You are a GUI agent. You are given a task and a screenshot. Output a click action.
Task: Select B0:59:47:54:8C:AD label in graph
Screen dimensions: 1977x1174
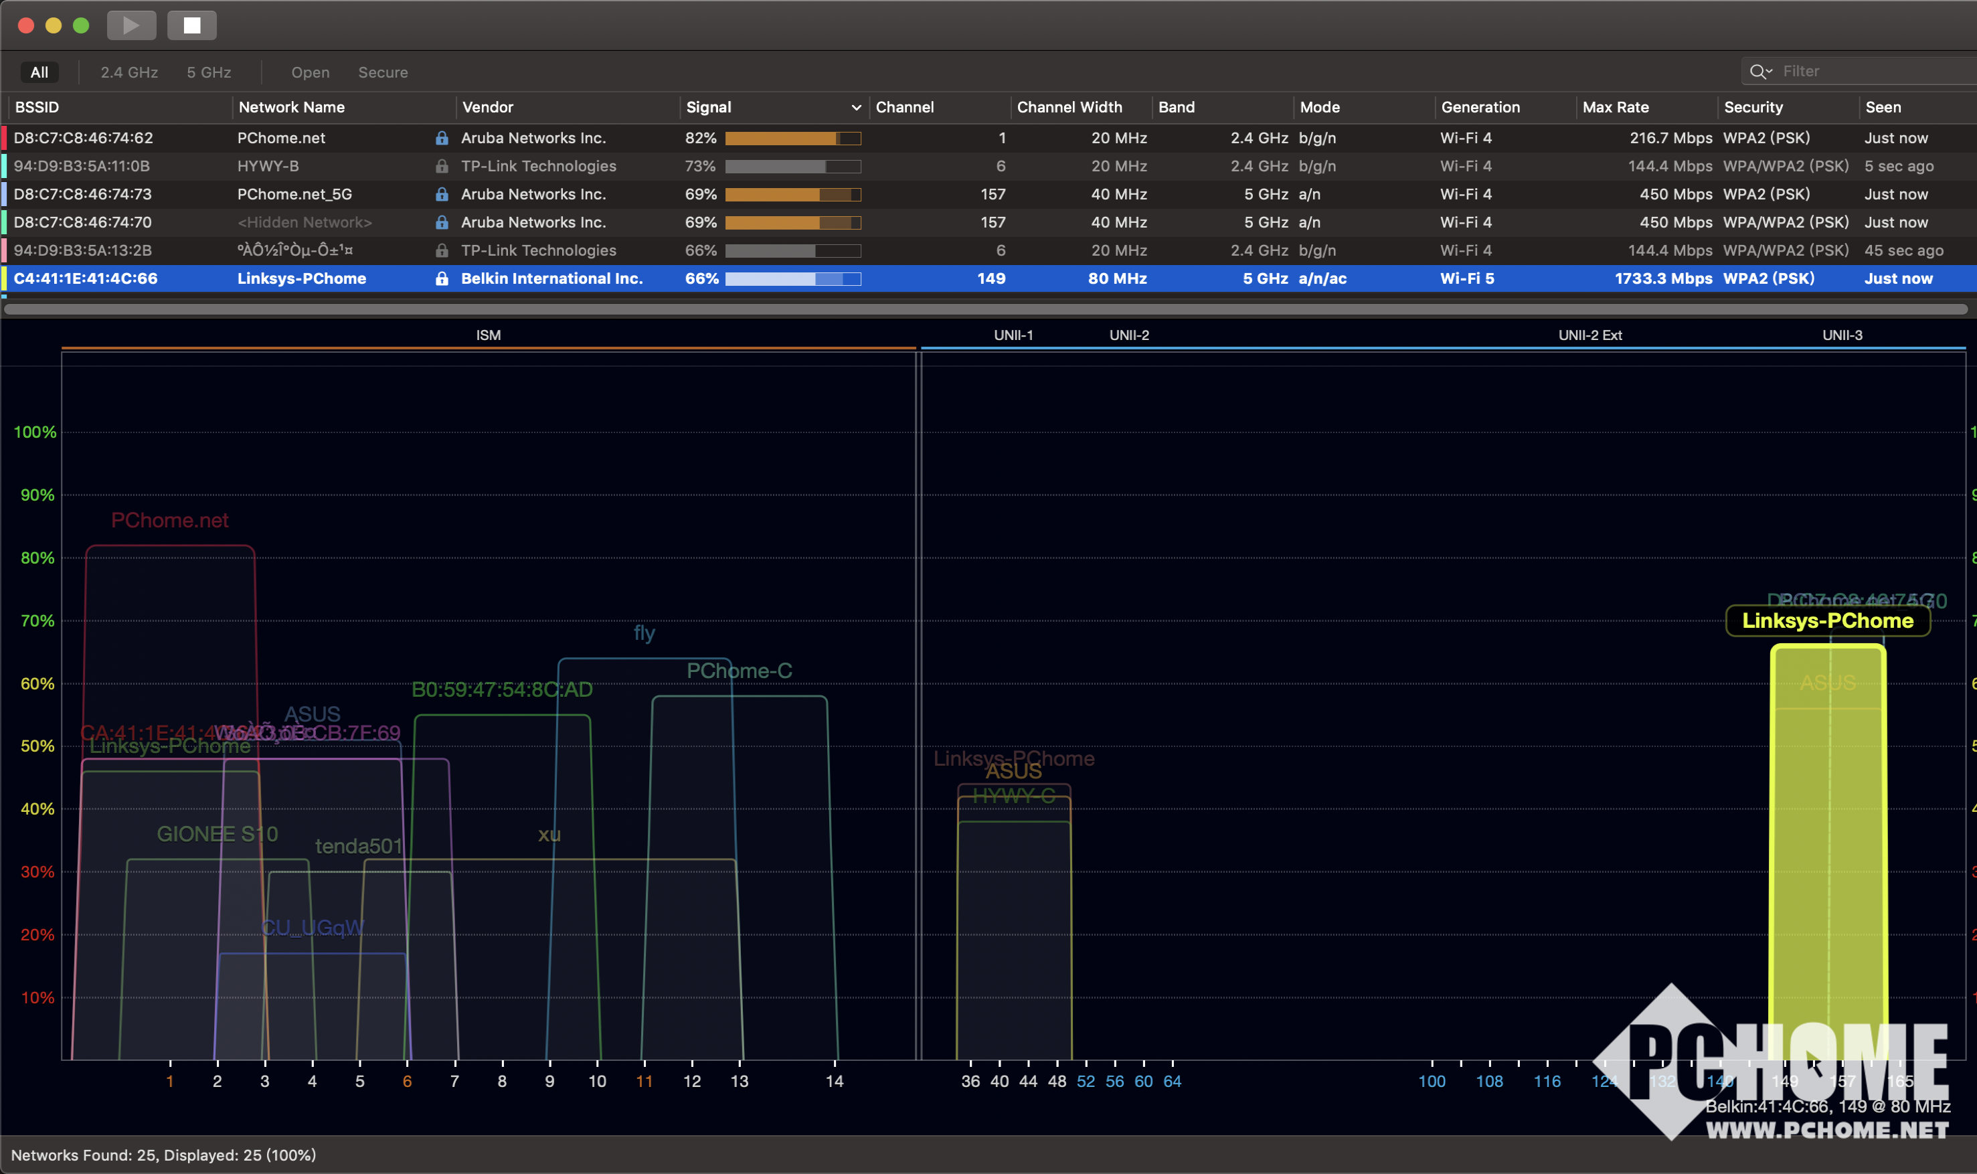click(x=501, y=690)
